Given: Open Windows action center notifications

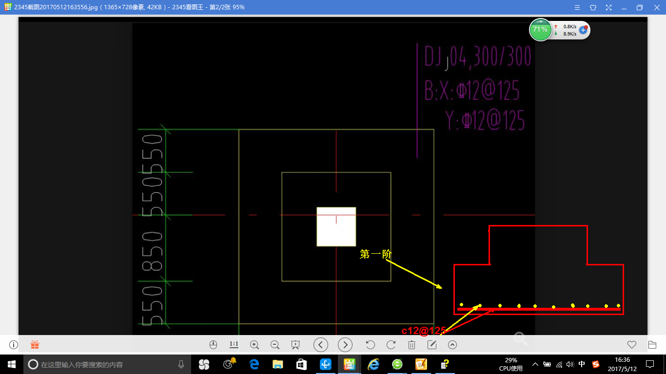Looking at the screenshot, I should pyautogui.click(x=650, y=364).
